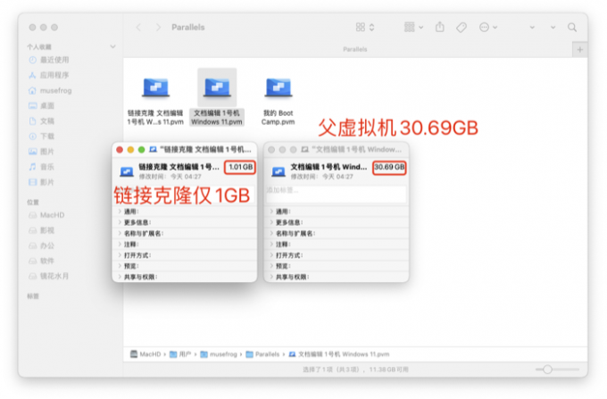Viewport: 607px width, 399px height.
Task: Switch Finder icon view mode
Action: [x=365, y=27]
